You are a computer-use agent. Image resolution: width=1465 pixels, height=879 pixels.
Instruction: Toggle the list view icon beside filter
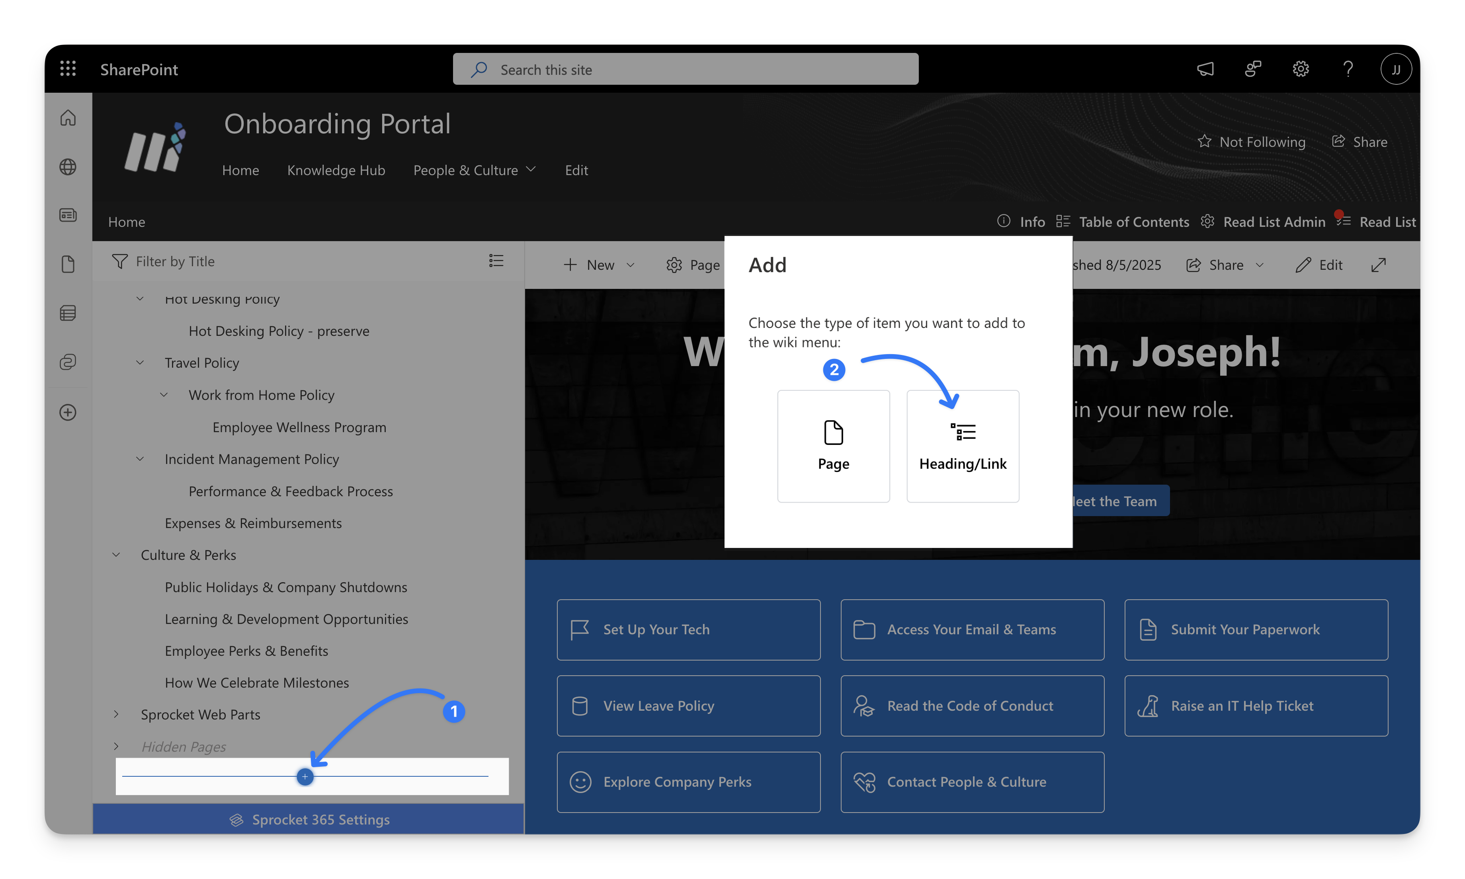tap(496, 261)
